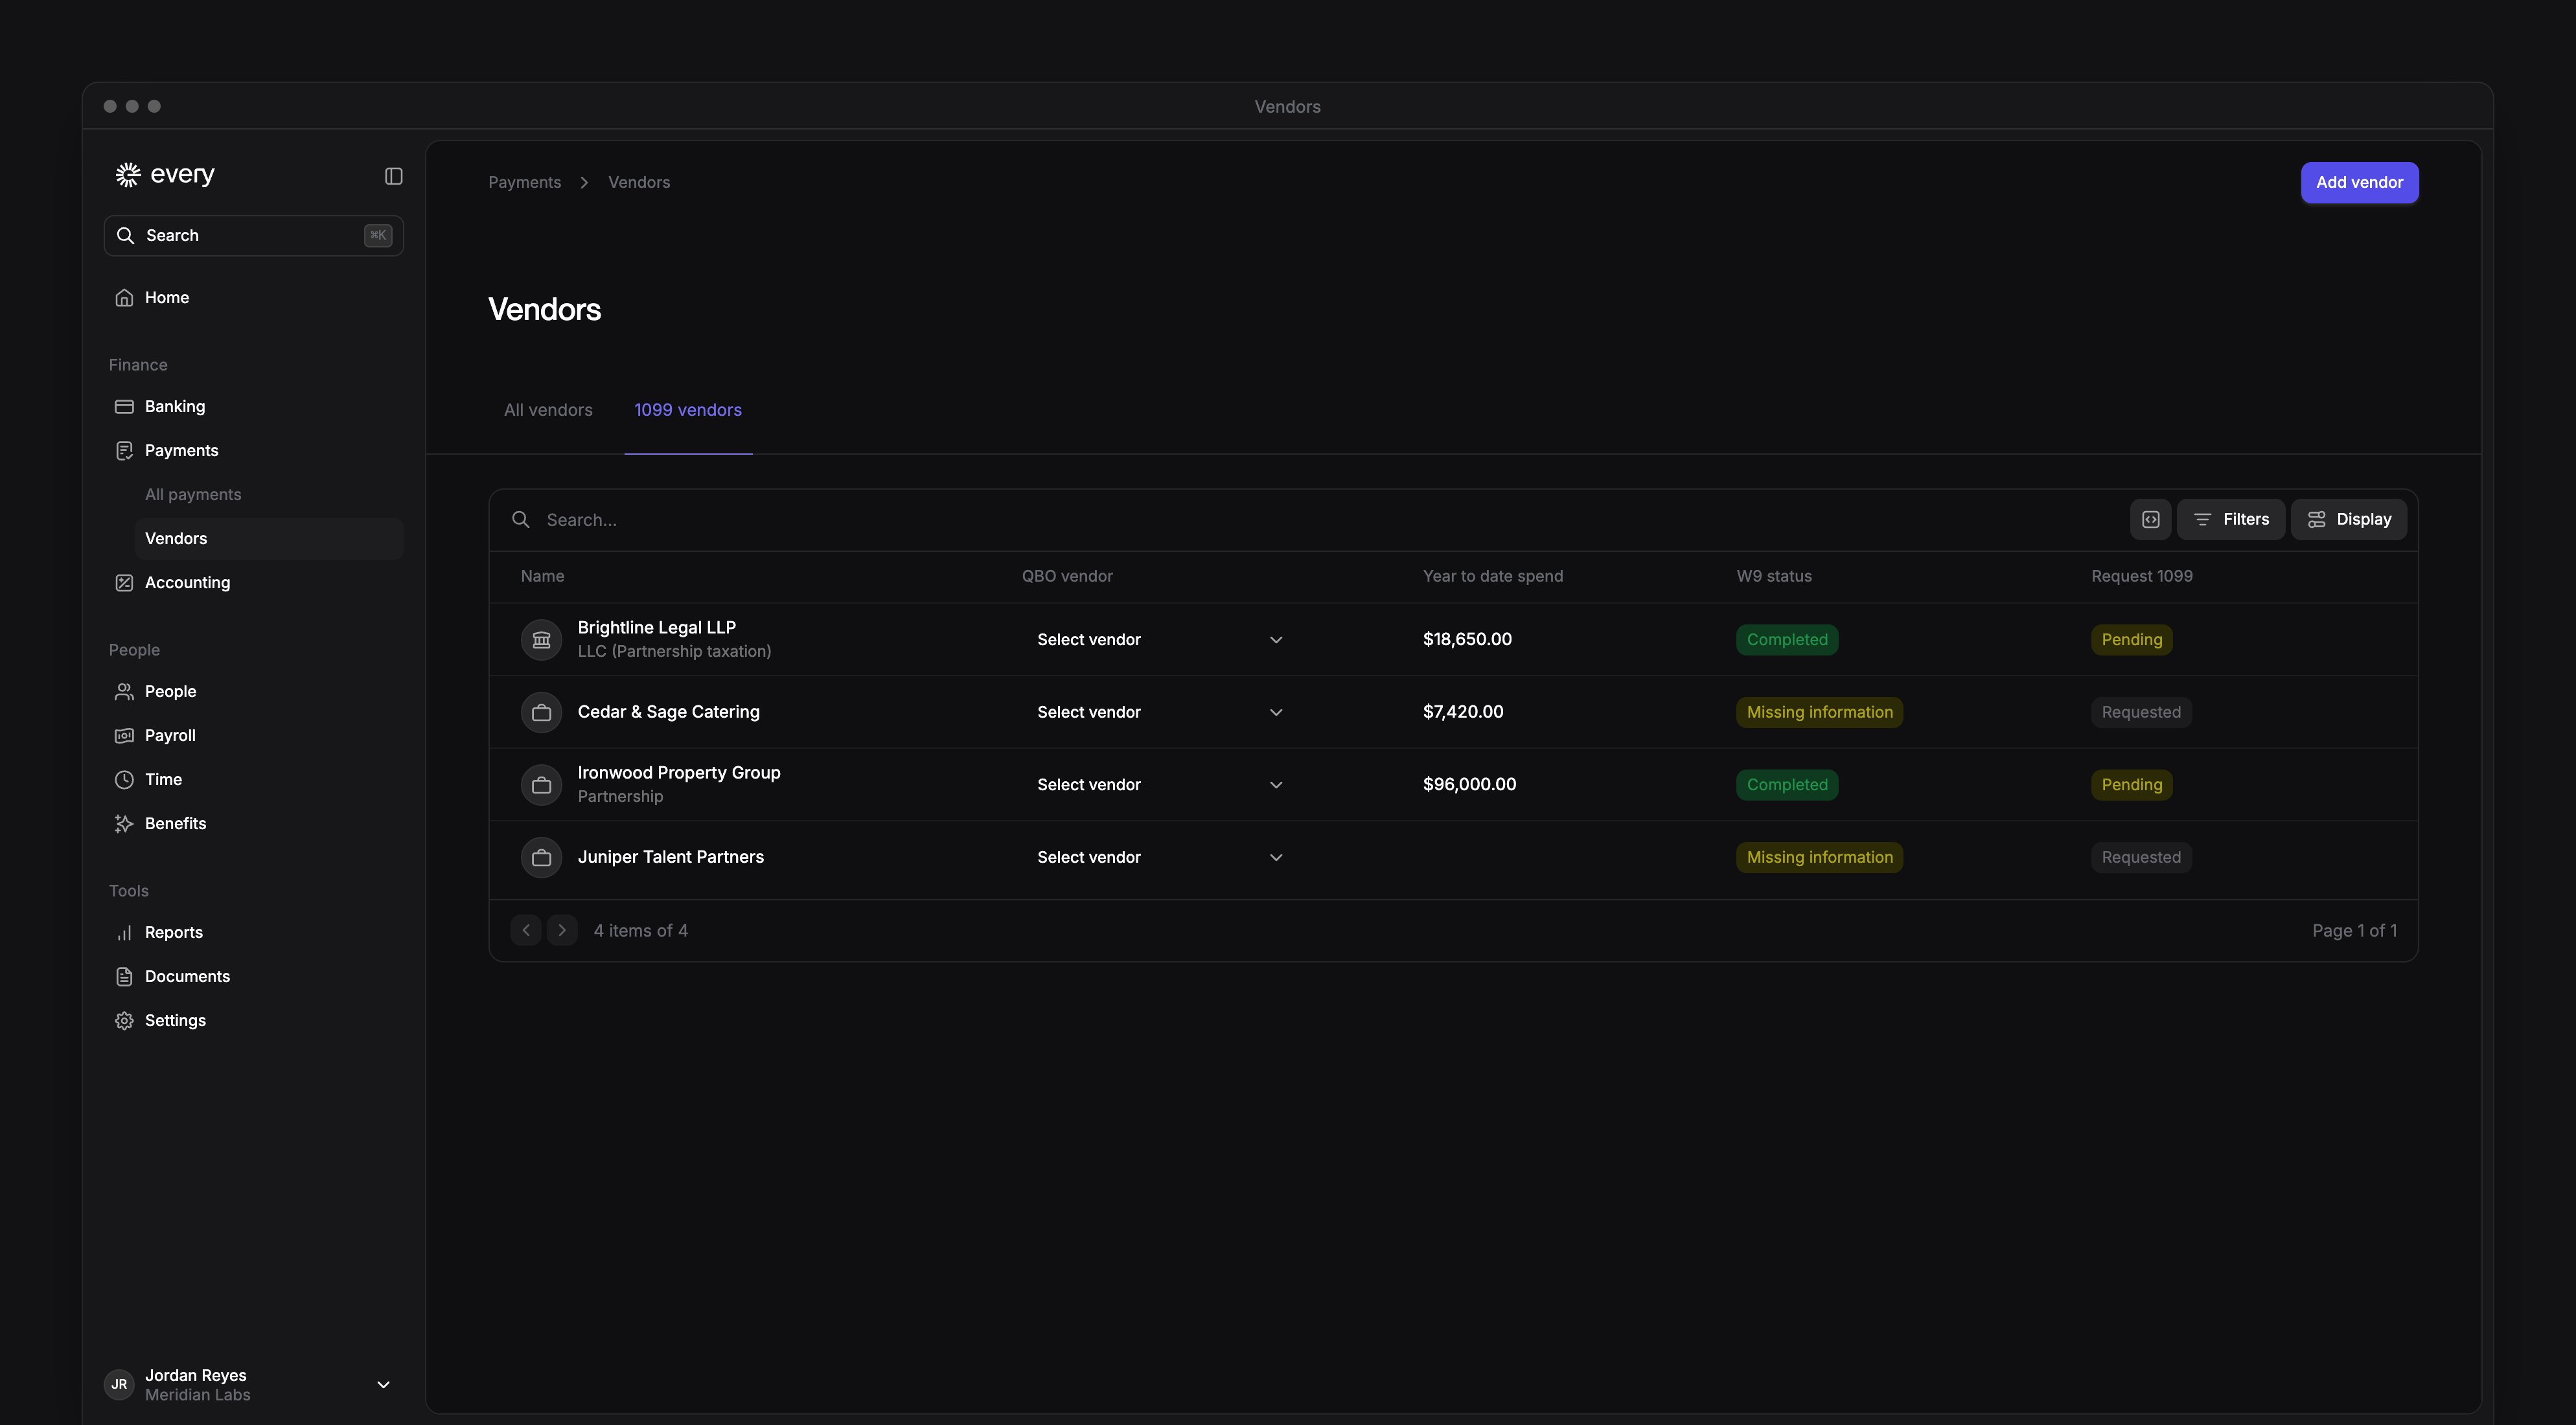Switch to the All vendors tab
The width and height of the screenshot is (2576, 1425).
point(548,410)
